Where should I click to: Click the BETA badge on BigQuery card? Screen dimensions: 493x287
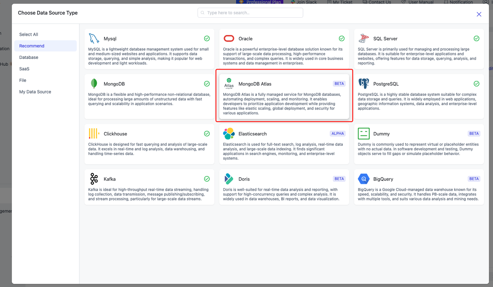(474, 179)
